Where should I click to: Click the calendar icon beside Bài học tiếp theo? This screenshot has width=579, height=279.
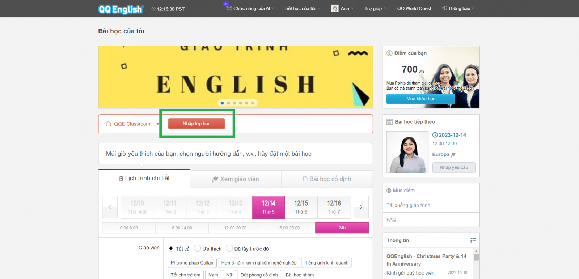[x=389, y=122]
